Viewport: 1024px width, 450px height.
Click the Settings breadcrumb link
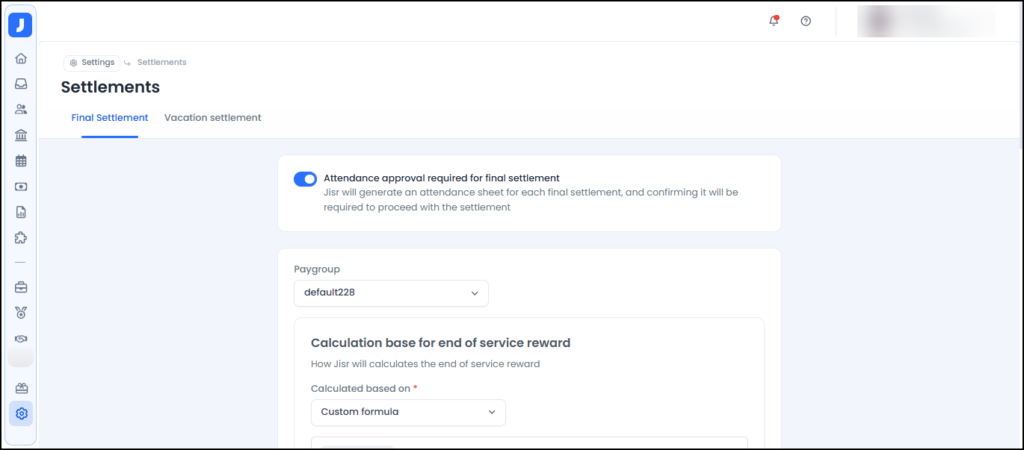[x=92, y=63]
